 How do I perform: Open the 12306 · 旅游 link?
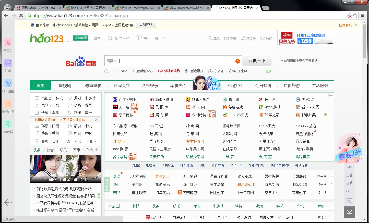click(306, 126)
